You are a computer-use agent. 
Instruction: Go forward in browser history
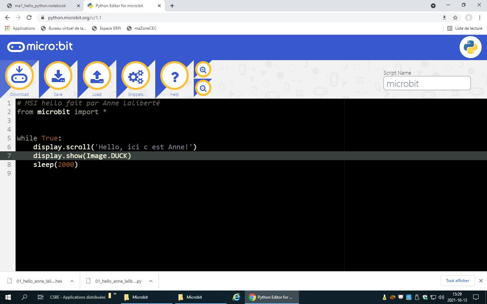click(x=18, y=18)
